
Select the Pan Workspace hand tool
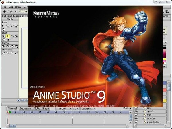(x=3, y=53)
